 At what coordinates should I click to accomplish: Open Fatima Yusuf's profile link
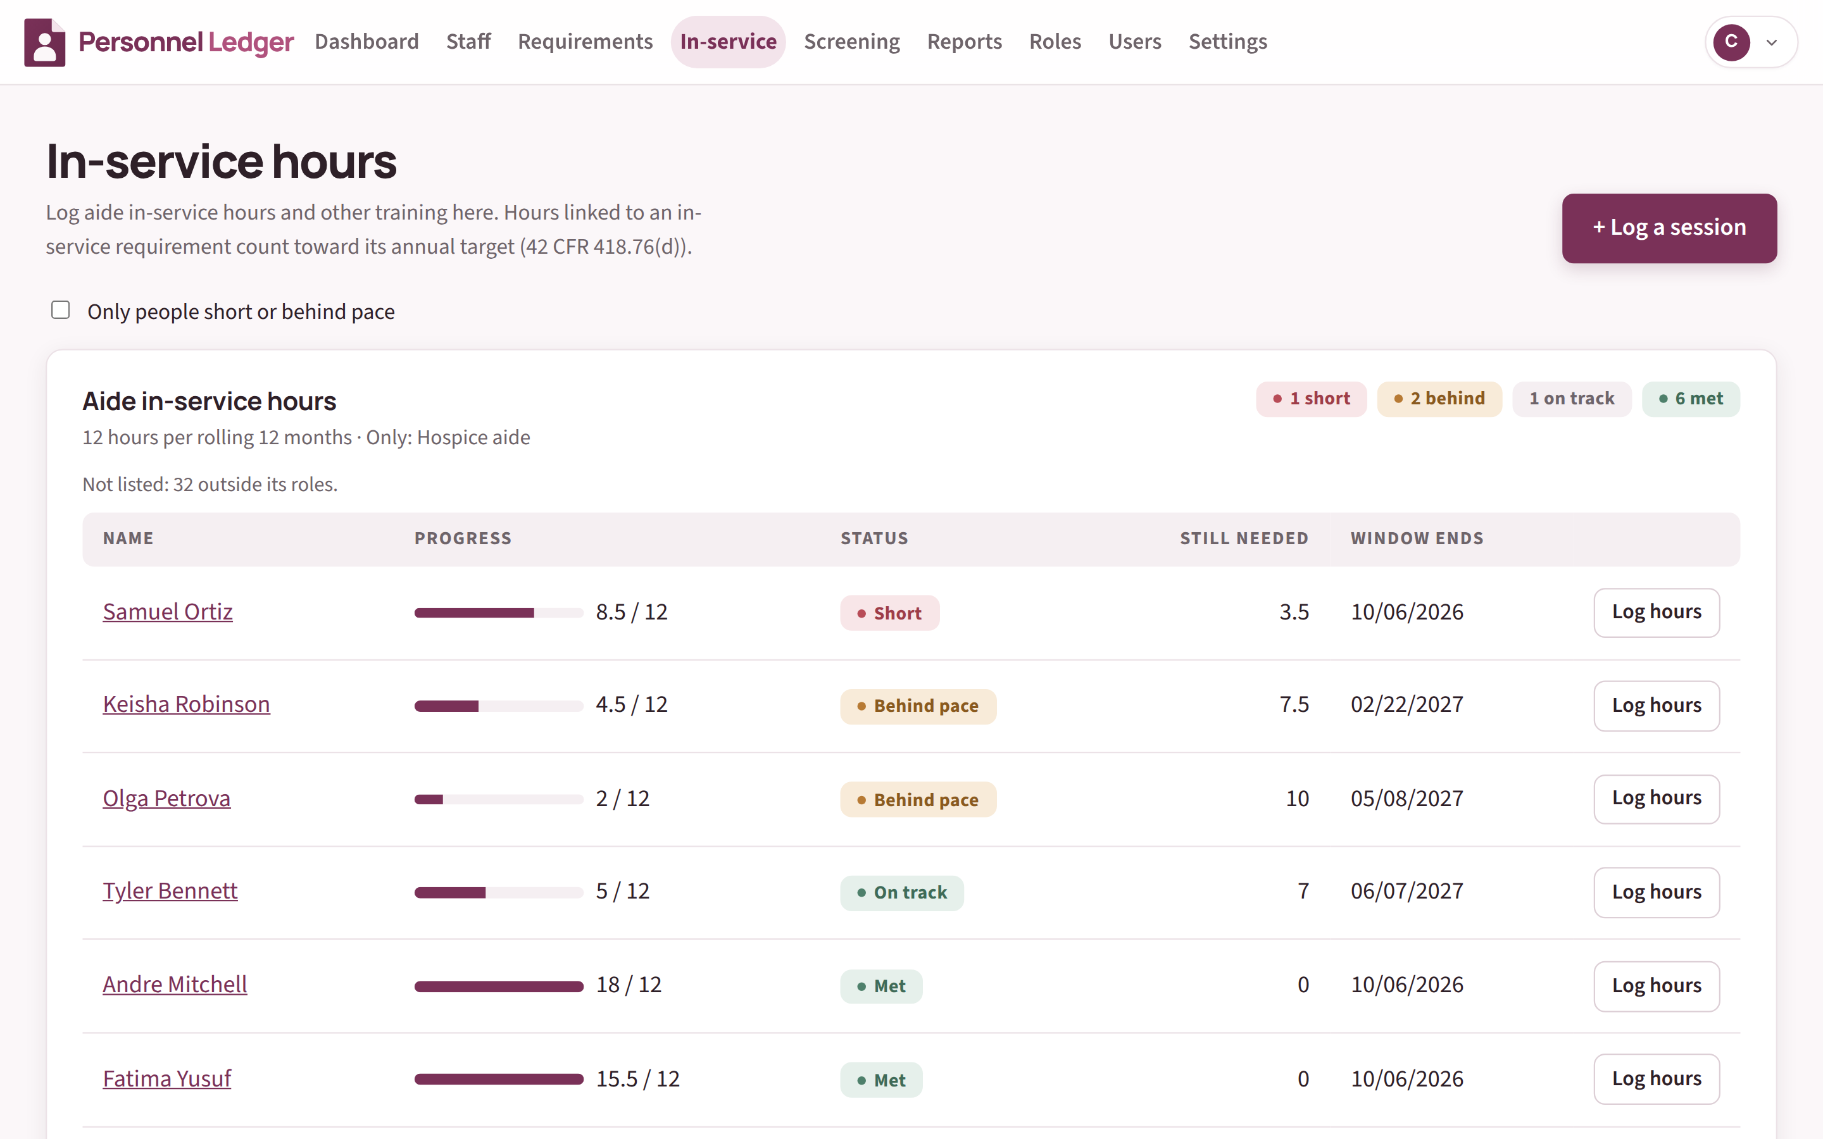[166, 1079]
